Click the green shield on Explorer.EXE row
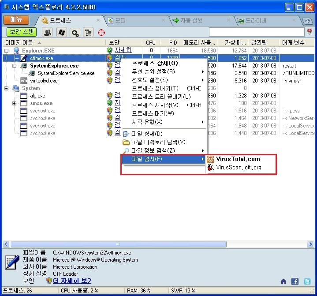 point(109,50)
